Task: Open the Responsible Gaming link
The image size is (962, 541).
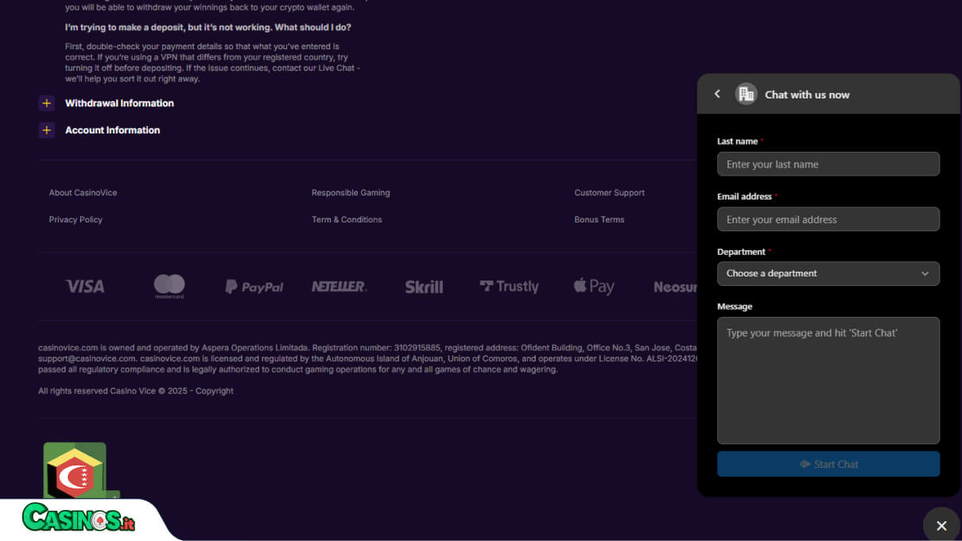Action: pyautogui.click(x=351, y=193)
